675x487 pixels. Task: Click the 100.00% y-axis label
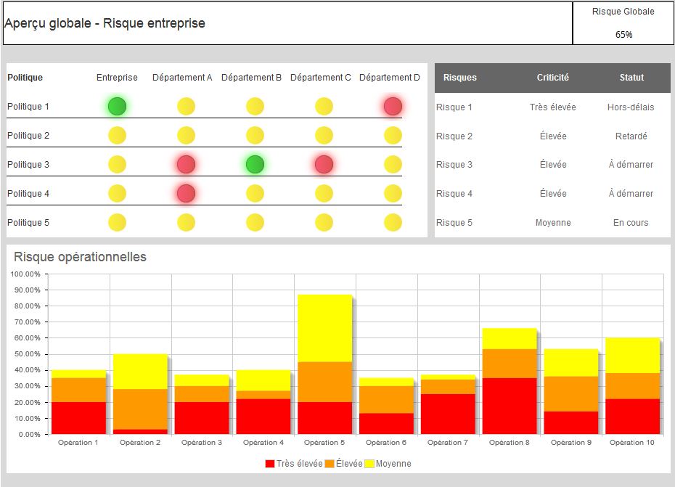[x=25, y=274]
